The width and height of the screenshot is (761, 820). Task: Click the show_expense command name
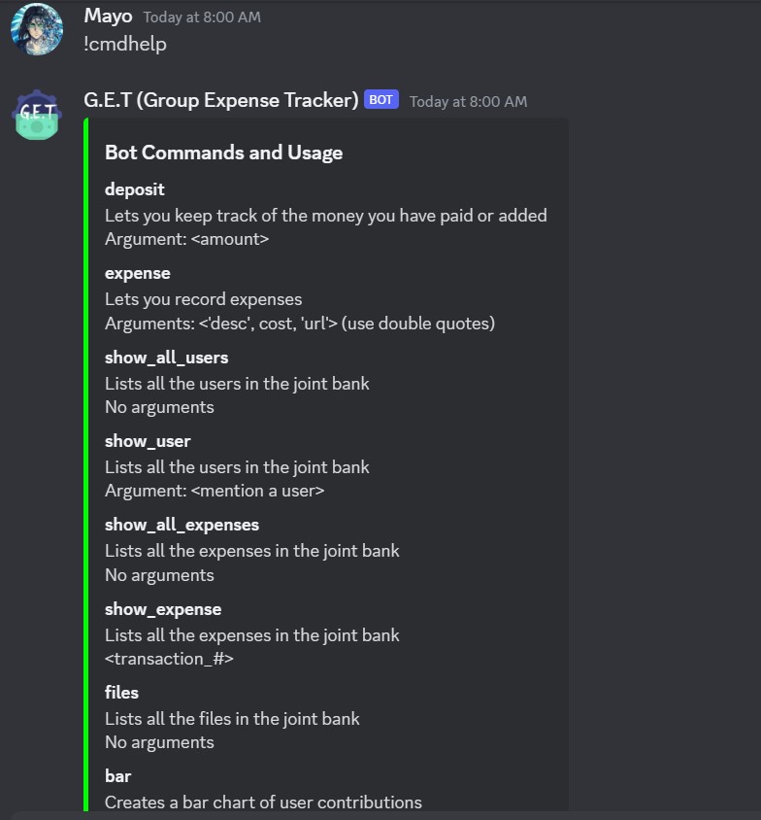[163, 609]
